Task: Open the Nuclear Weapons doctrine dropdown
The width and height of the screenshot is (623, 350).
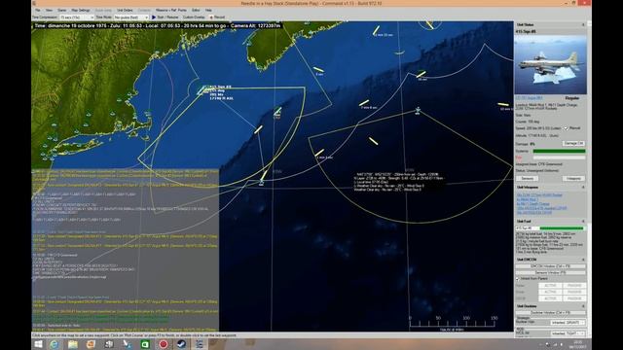Action: 568,322
